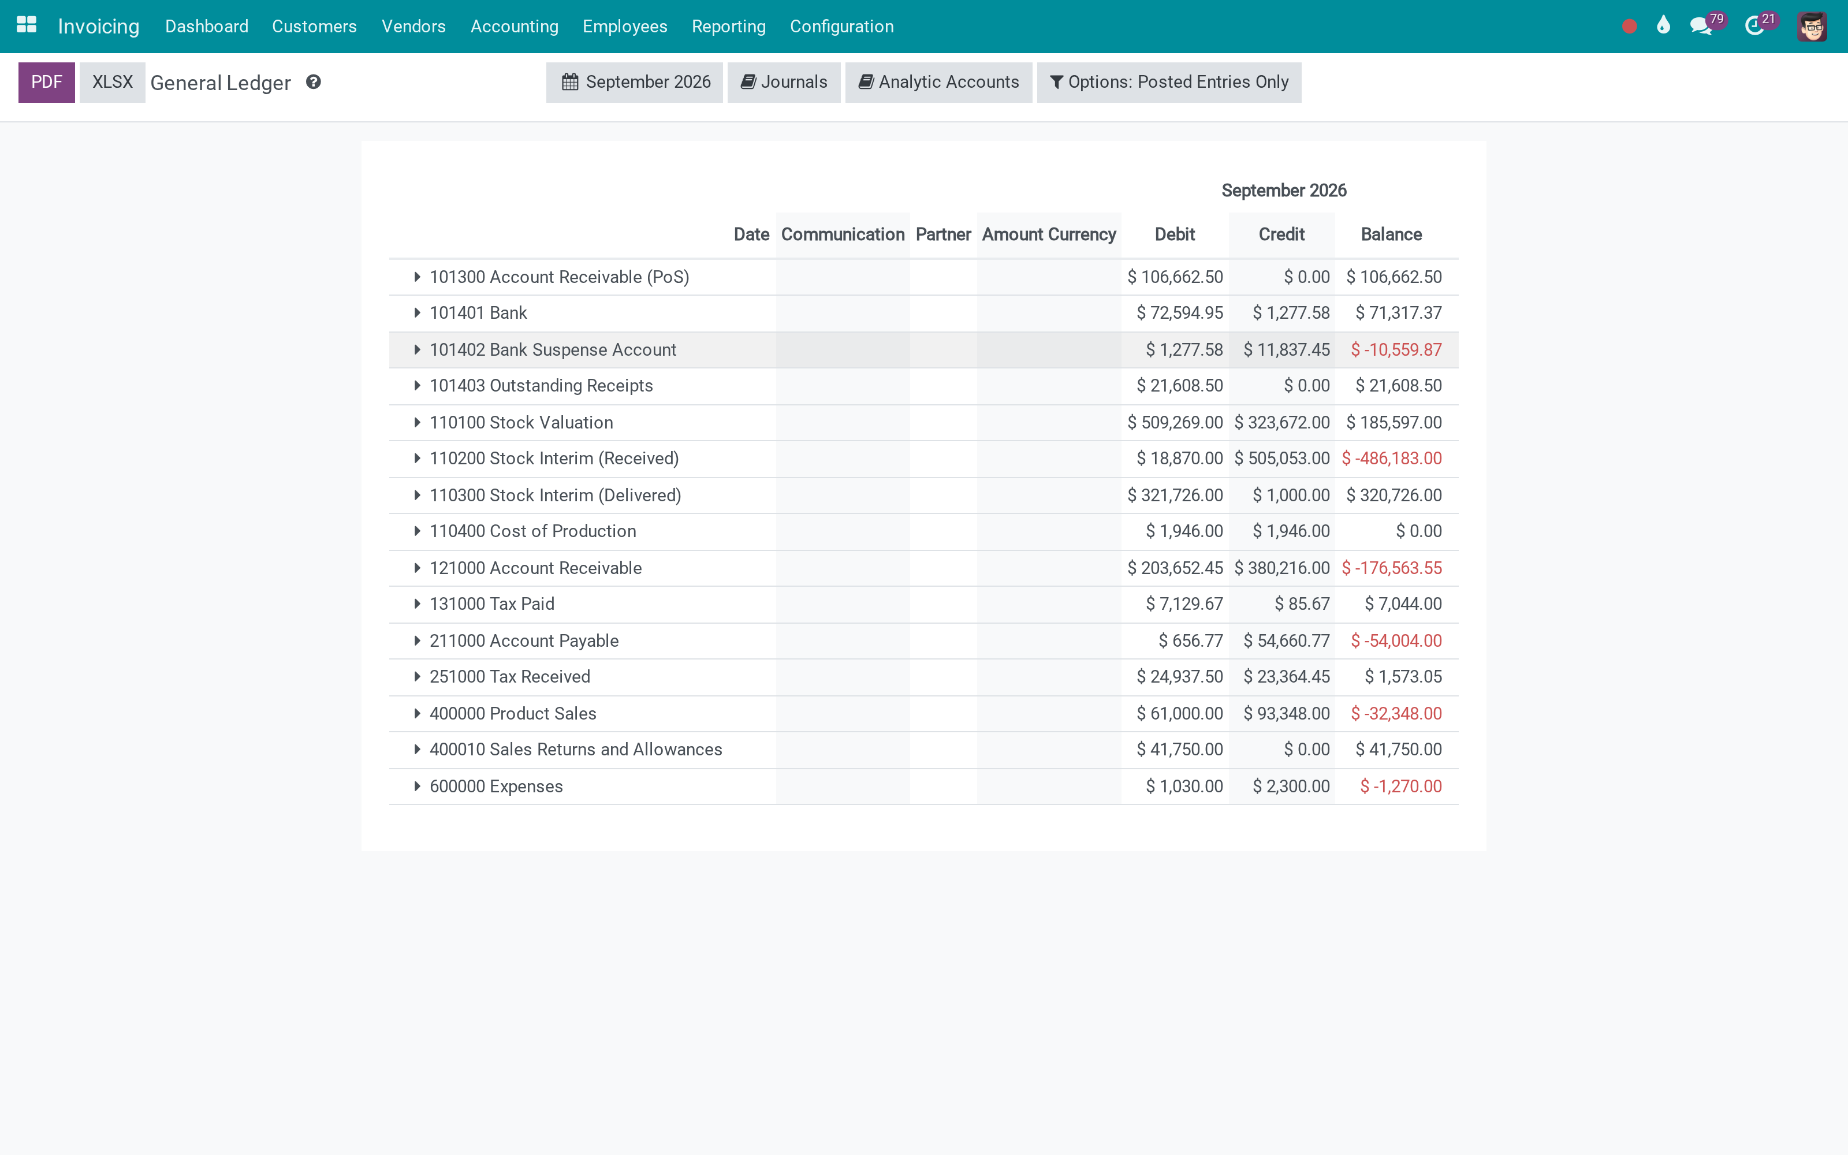Viewport: 1848px width, 1155px height.
Task: Click the Invoicing app title
Action: (99, 26)
